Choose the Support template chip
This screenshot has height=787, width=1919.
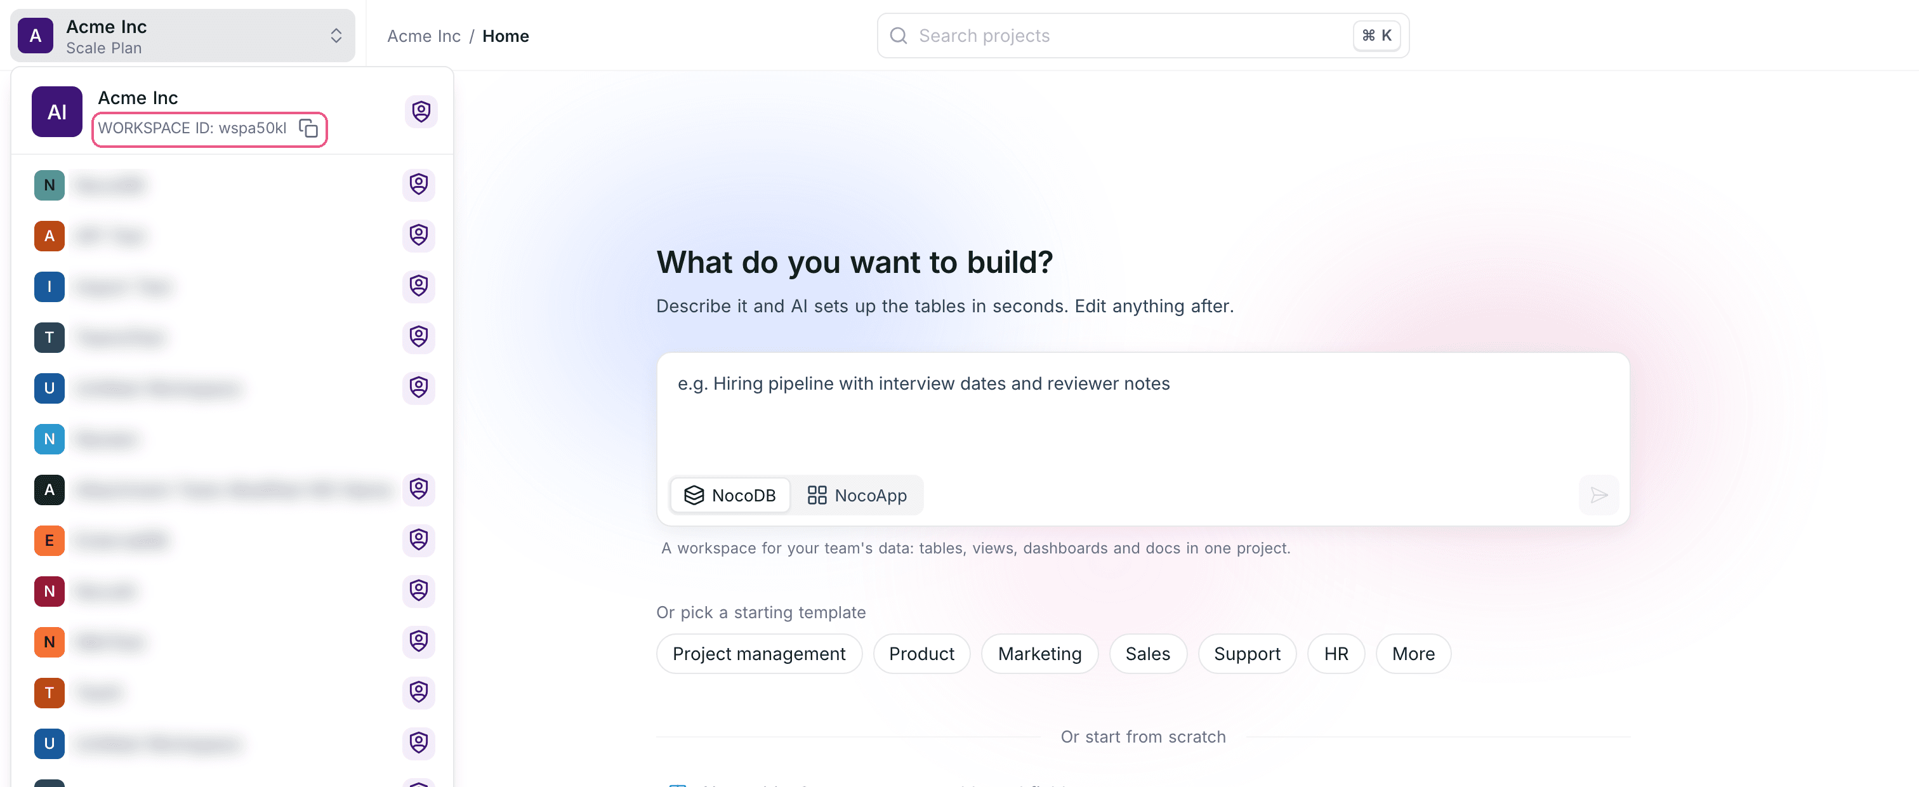1247,654
